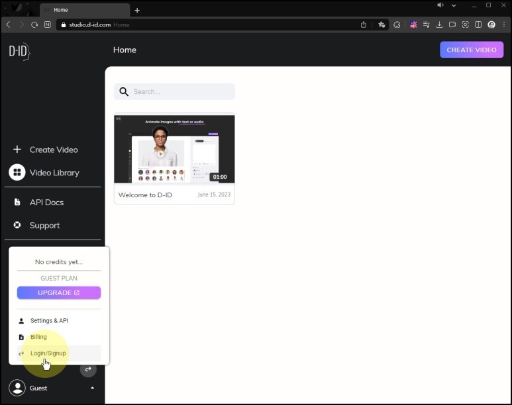Open a new browser tab with plus

137,11
